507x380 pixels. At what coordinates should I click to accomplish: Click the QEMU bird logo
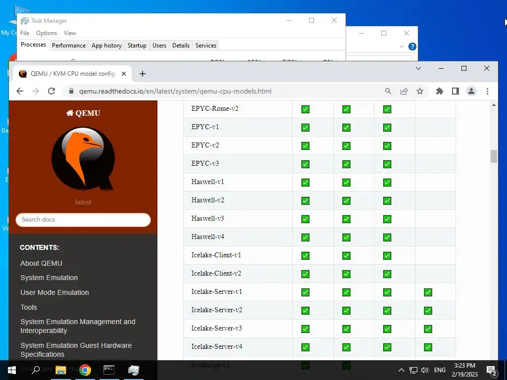point(83,158)
